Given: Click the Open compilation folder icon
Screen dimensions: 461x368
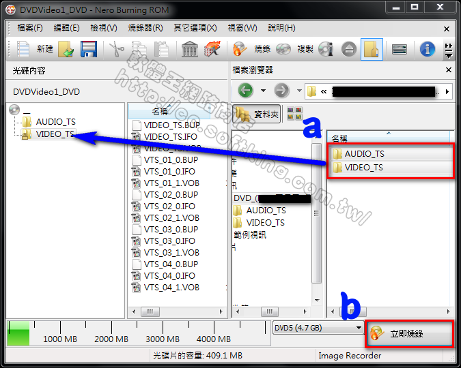Looking at the screenshot, I should point(66,49).
